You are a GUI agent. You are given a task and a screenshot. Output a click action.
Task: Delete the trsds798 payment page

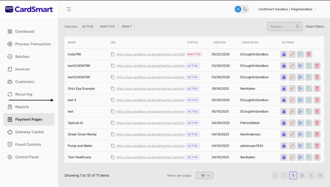coord(309,54)
